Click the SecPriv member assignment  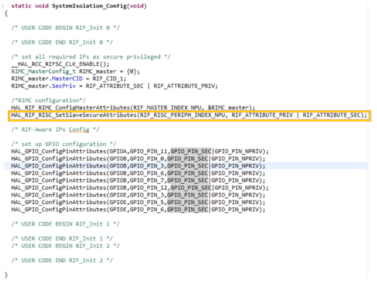point(64,86)
